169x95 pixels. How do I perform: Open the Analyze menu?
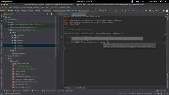pos(29,8)
